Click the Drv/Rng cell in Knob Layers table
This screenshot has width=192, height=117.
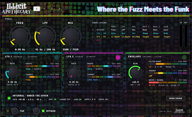click(136, 37)
